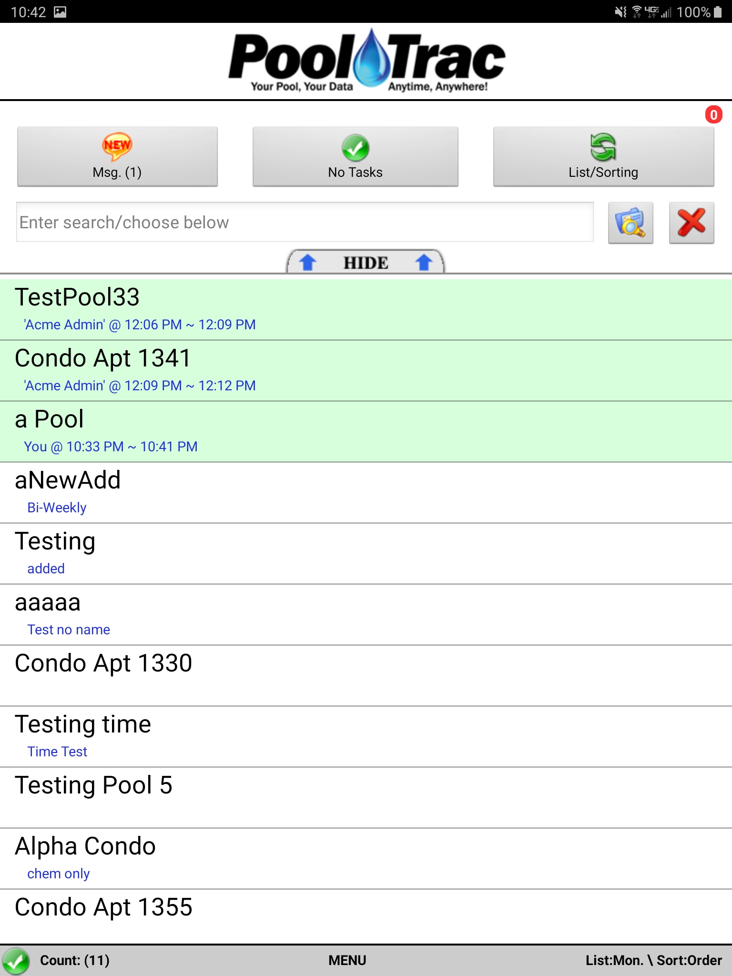Select the green List/Sorting refresh arrows icon

(603, 147)
